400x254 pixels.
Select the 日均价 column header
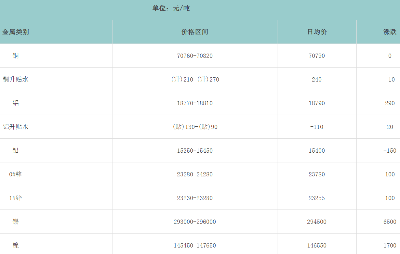[x=317, y=32]
